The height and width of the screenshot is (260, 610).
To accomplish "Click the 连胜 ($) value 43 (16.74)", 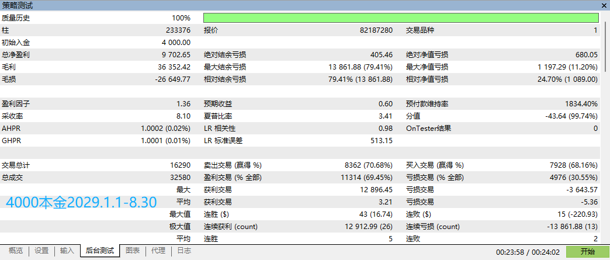I will [x=375, y=214].
